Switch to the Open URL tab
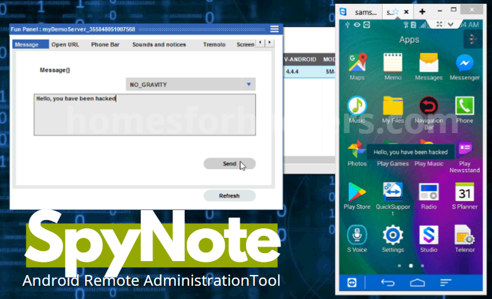Viewport: 492px width, 299px height. tap(65, 44)
